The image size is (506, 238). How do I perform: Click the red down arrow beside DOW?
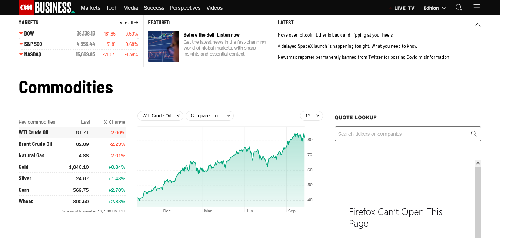click(x=21, y=34)
